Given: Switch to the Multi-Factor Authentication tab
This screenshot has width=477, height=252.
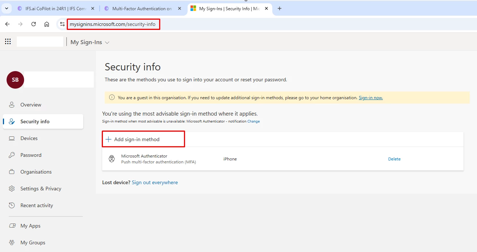Looking at the screenshot, I should tap(142, 8).
